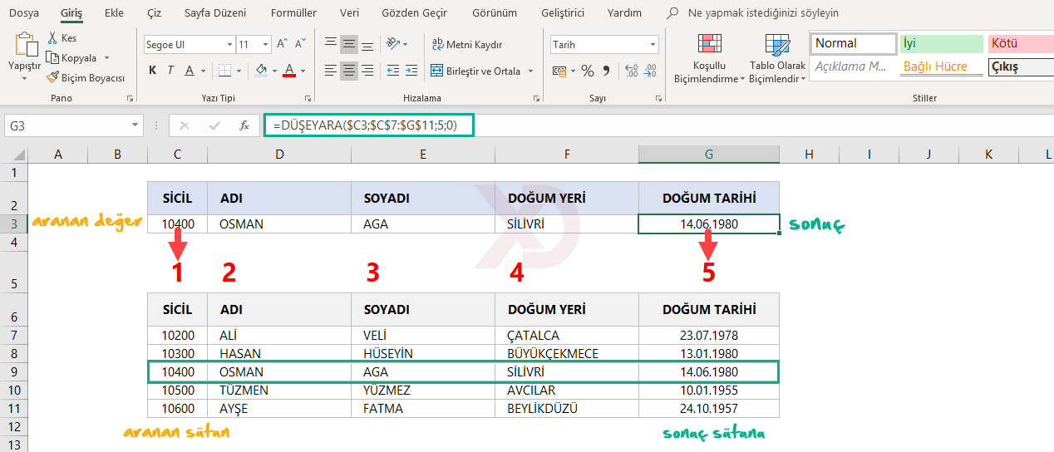Image resolution: width=1054 pixels, height=452 pixels.
Task: Click the tell-me search box
Action: [752, 13]
